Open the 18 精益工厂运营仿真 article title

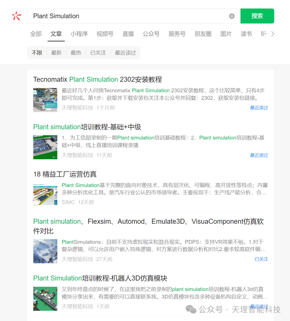click(65, 174)
